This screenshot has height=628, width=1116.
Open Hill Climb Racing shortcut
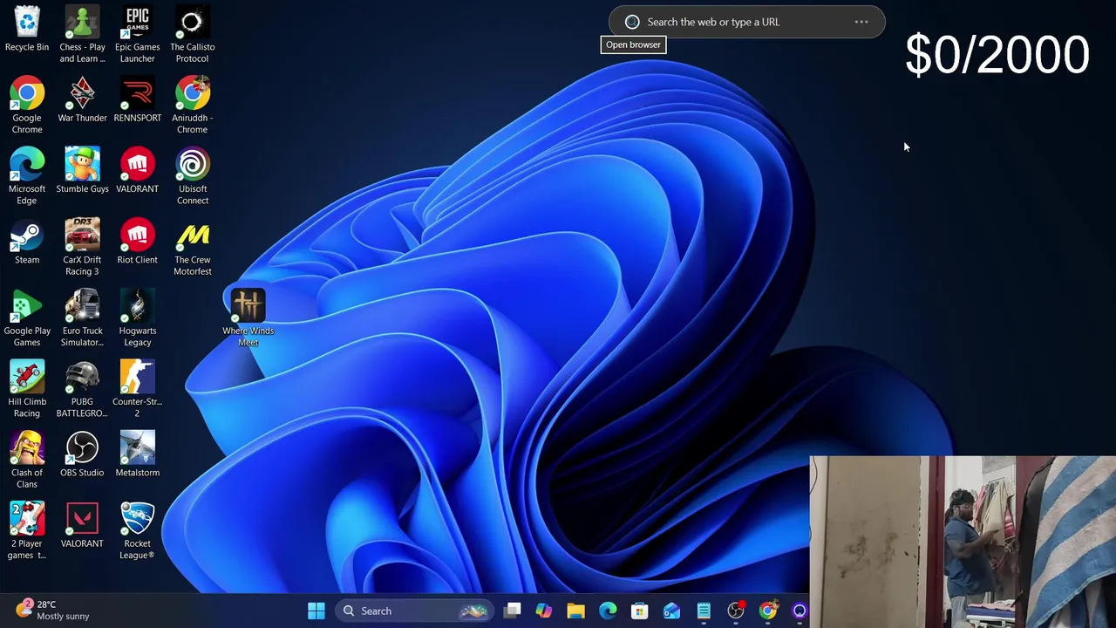click(27, 389)
